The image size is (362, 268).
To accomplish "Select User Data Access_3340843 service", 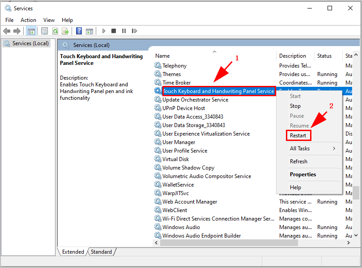I will (193, 117).
